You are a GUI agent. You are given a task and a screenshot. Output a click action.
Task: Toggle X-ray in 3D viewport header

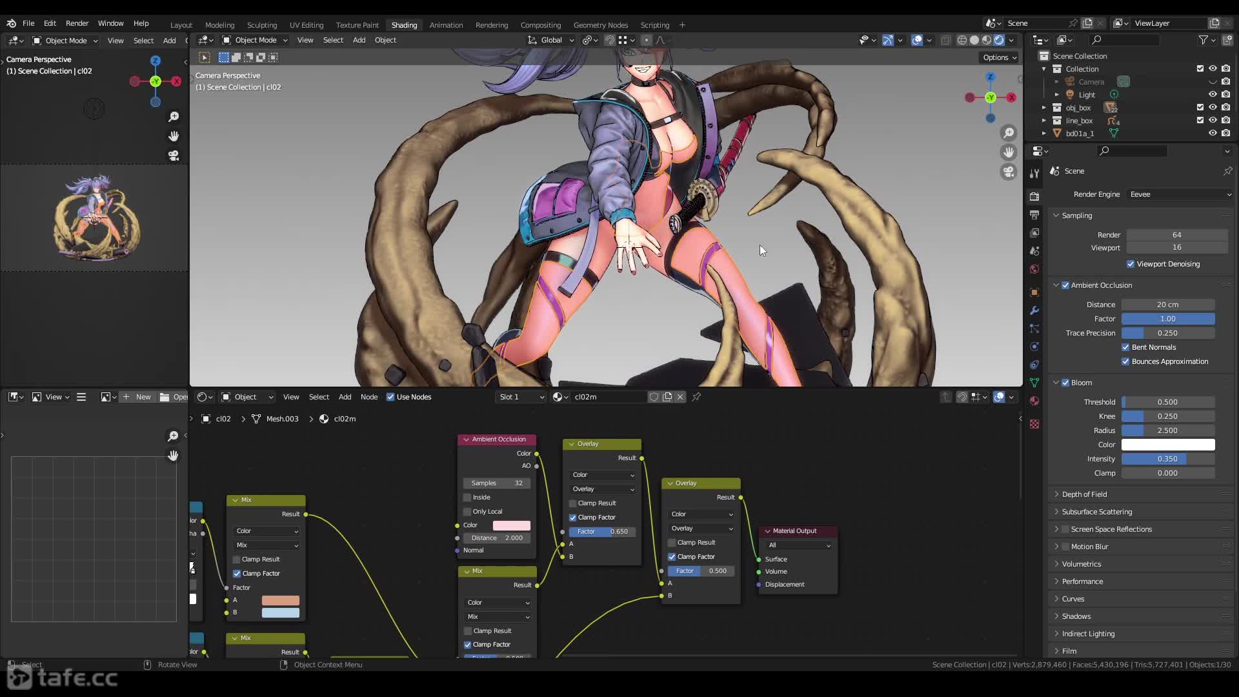click(x=945, y=40)
